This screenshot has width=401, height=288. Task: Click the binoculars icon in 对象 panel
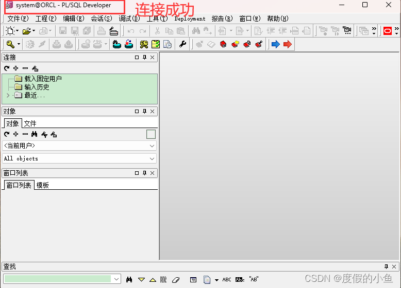click(x=34, y=134)
